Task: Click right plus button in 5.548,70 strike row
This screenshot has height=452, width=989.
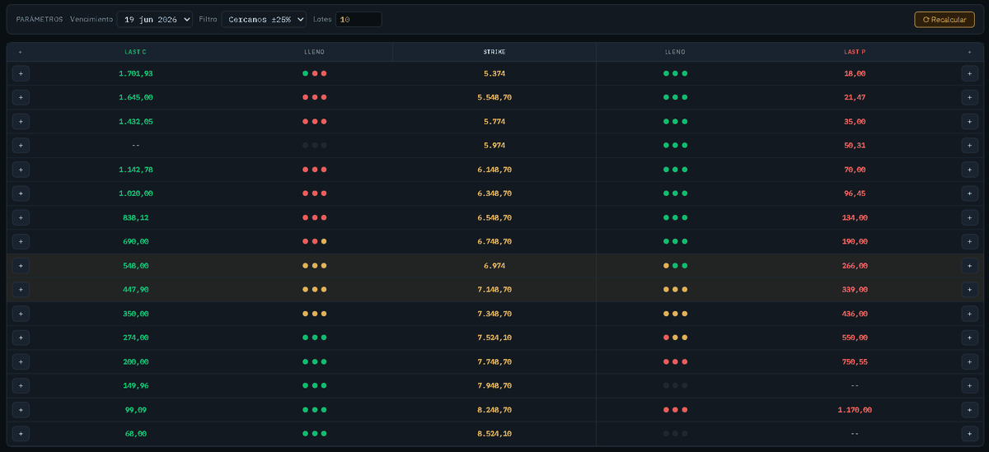Action: [968, 97]
